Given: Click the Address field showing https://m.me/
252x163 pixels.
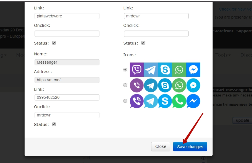Looking at the screenshot, I should 67,80.
